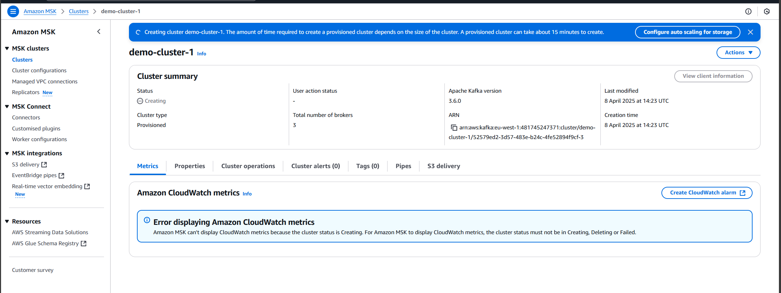This screenshot has height=293, width=781.
Task: Open Cluster configurations in sidebar
Action: coord(39,71)
